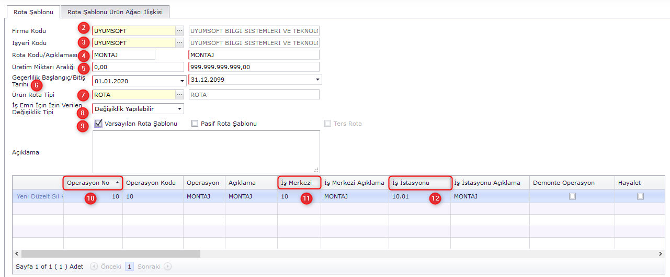This screenshot has width=670, height=277.
Task: Tick Demonte Operasyon checkbox in MONTAJ row
Action: click(572, 196)
